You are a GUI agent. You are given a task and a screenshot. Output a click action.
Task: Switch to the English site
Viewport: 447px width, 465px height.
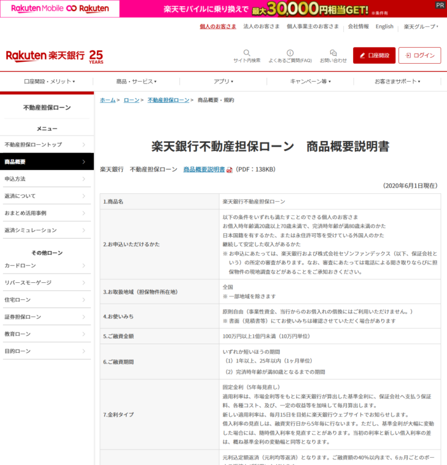pyautogui.click(x=384, y=26)
